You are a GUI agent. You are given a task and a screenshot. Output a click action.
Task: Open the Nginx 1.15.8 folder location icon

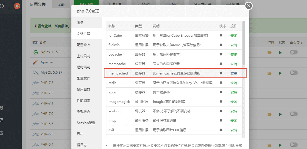(269, 52)
